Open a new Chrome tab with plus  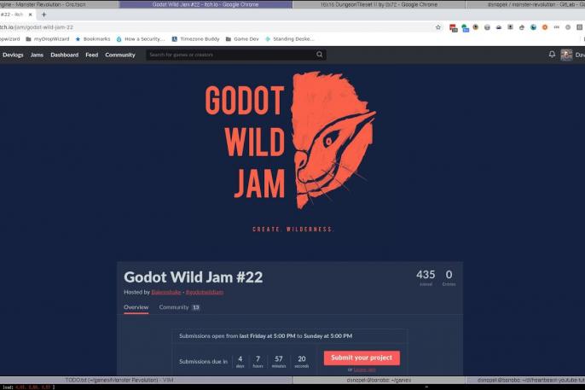[43, 15]
